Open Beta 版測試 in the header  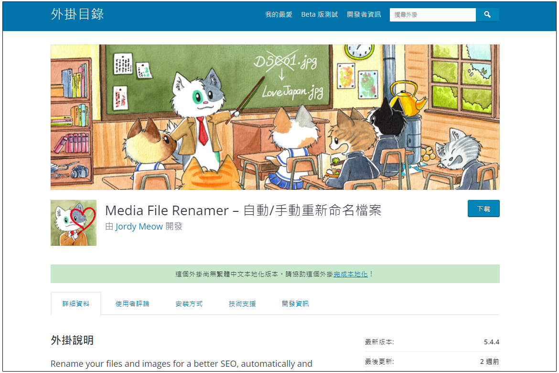[319, 15]
